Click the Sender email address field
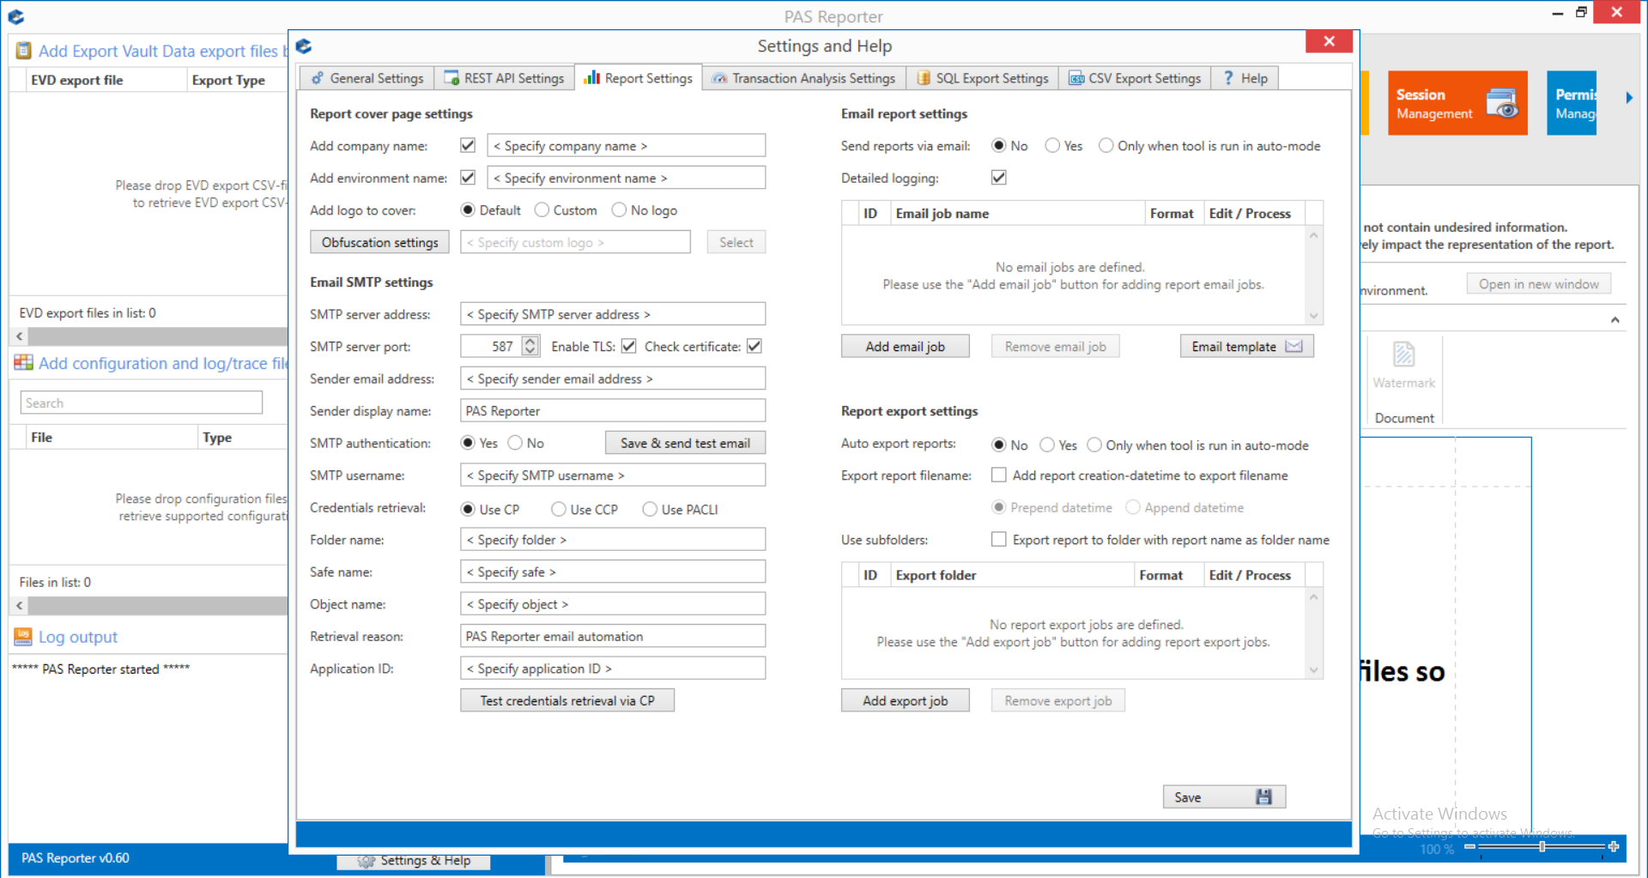1648x878 pixels. point(613,378)
